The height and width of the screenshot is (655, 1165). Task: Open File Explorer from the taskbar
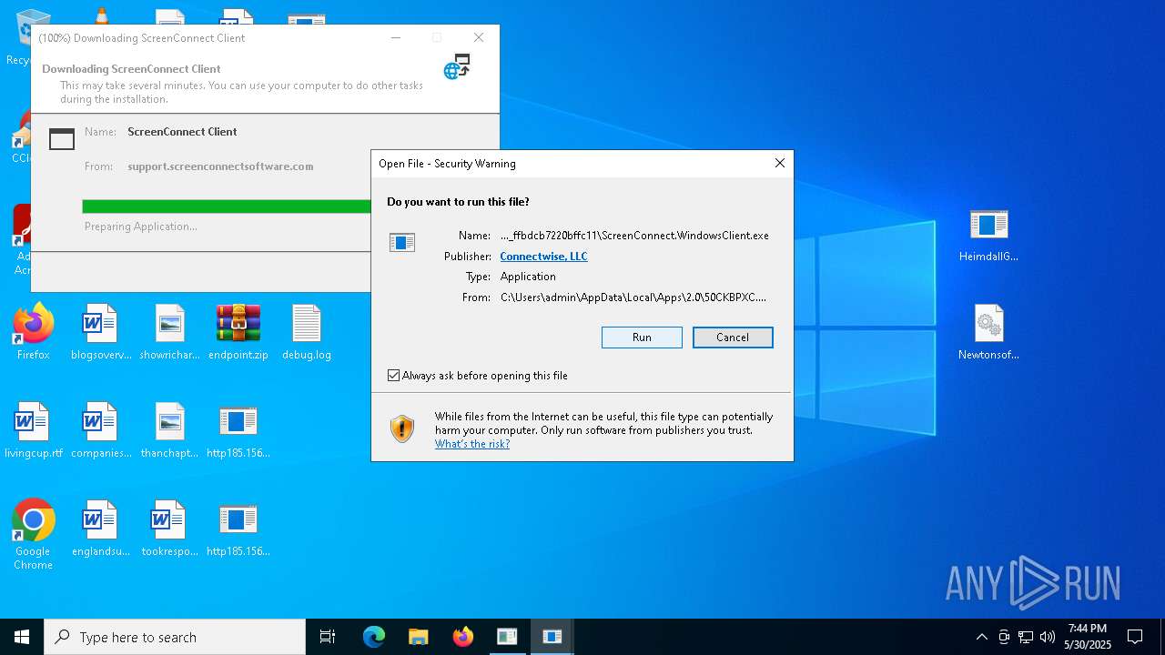click(418, 637)
